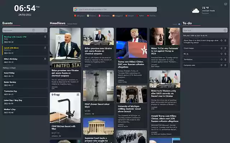Delete the RTL fix task

click(225, 54)
